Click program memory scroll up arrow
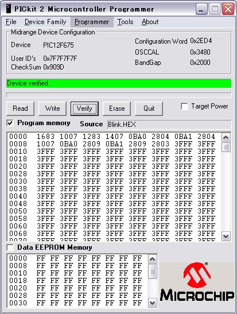Screen dimensions: 237x314 pyautogui.click(x=226, y=138)
